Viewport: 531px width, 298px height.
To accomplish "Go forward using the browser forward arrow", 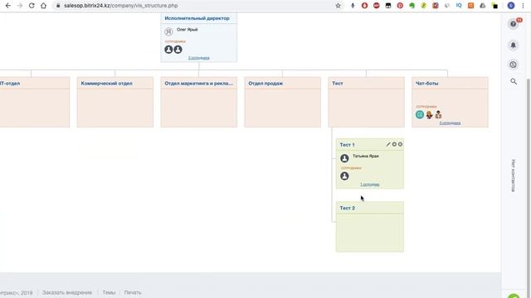I will click(x=20, y=6).
